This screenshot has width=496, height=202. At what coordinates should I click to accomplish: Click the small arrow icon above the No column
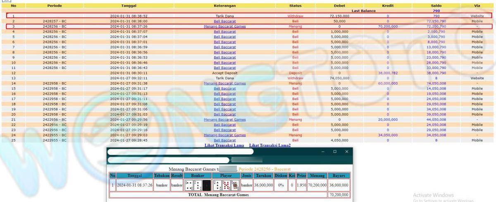coord(5,1)
